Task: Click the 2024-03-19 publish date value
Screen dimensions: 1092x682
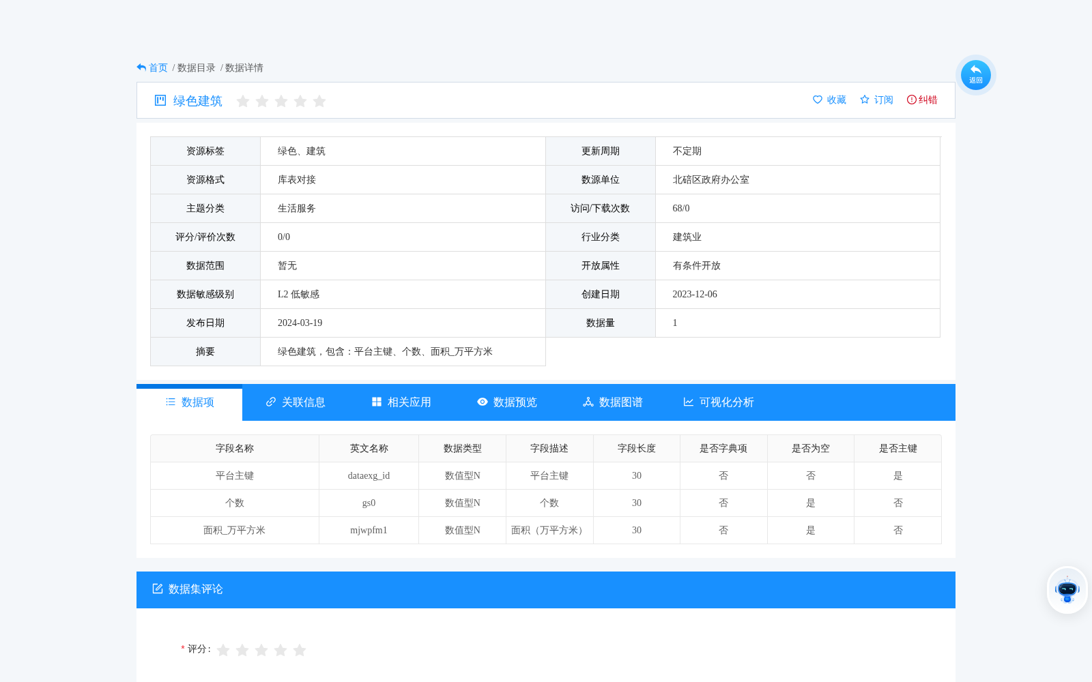Action: 300,323
